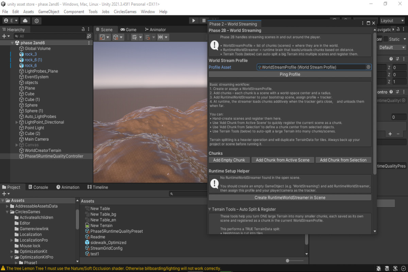The image size is (408, 272).
Task: Toggle snap increment icon in the Scene toolbar
Action: [148, 37]
